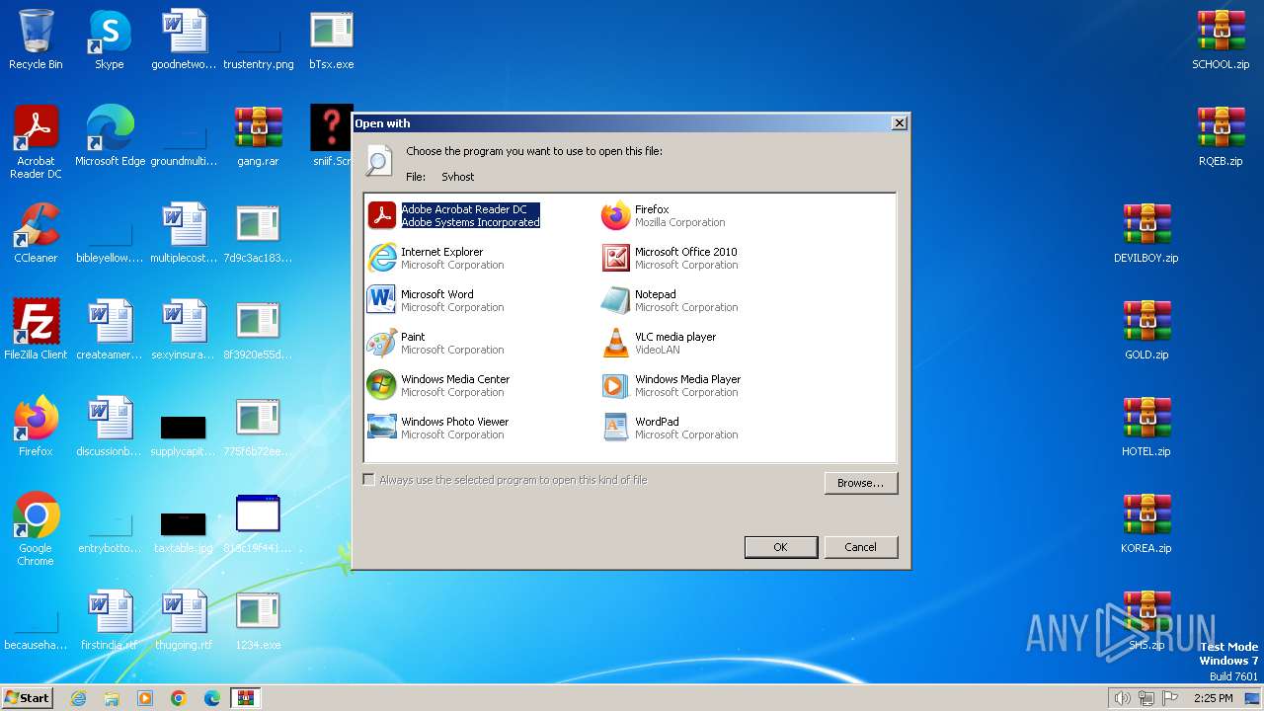The image size is (1264, 711).
Task: Switch to WinRAR taskbar window
Action: coord(246,698)
